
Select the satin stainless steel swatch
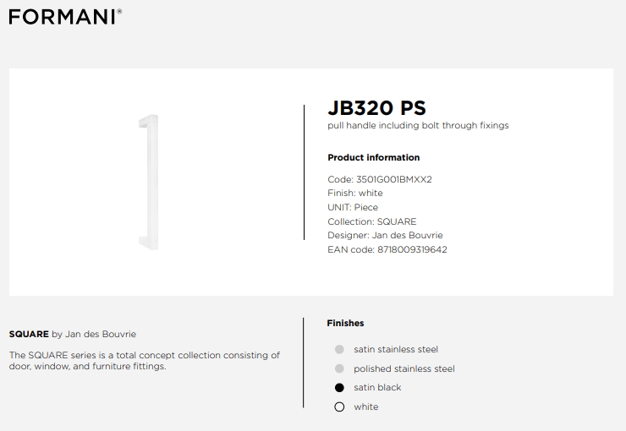coord(339,350)
